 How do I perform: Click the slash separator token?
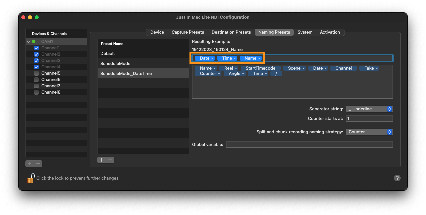click(276, 74)
